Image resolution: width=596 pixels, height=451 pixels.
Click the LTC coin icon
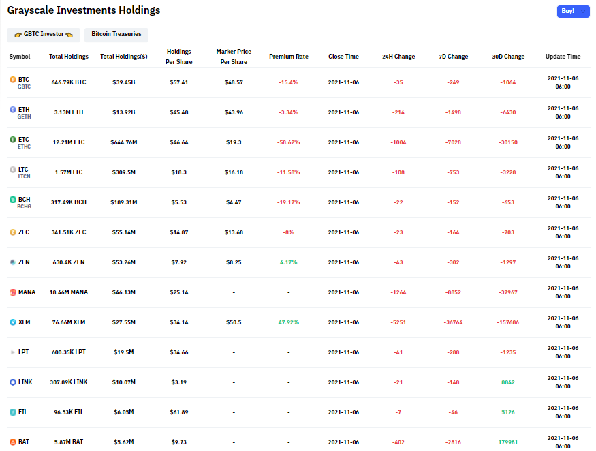[x=13, y=170]
